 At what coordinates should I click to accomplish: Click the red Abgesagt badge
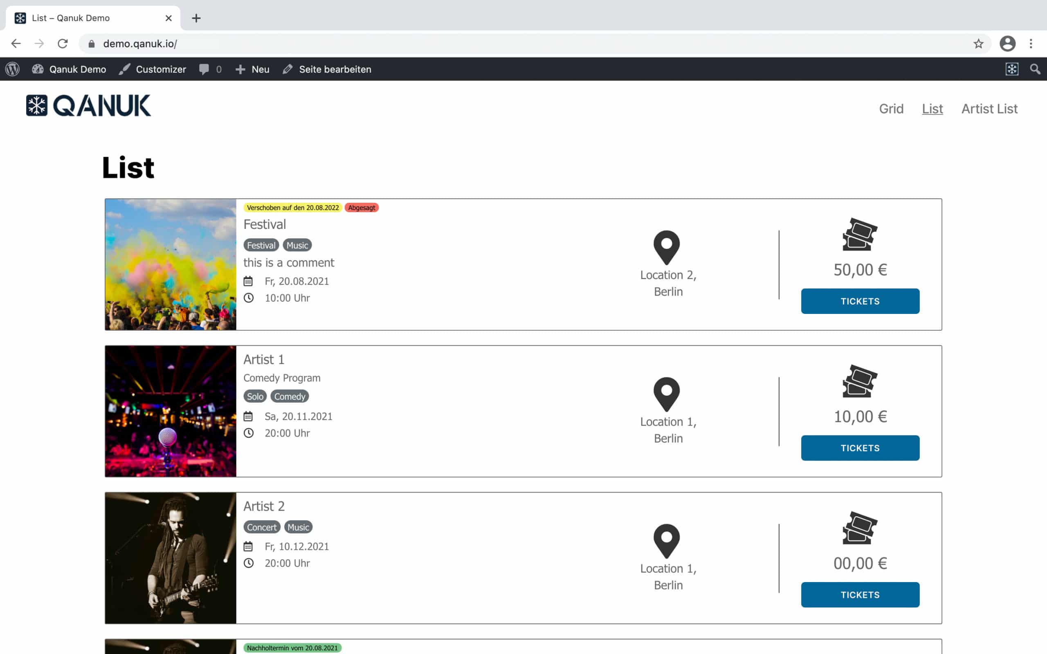coord(361,208)
